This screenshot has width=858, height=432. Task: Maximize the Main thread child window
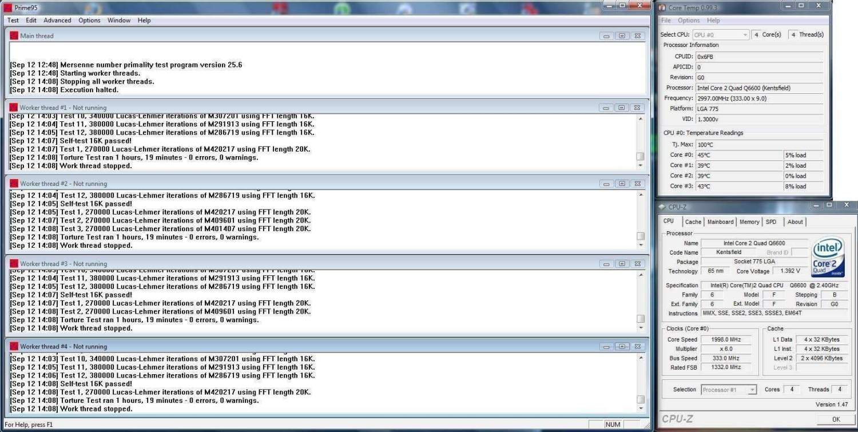coord(622,35)
